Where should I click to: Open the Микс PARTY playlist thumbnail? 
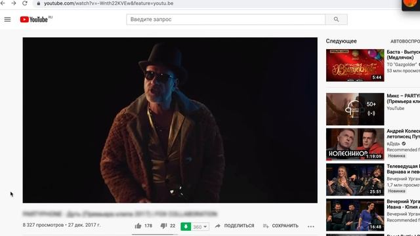(x=355, y=109)
